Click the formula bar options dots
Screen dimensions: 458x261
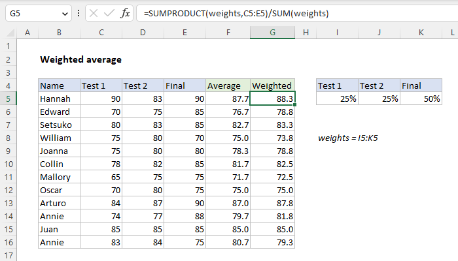coord(79,14)
